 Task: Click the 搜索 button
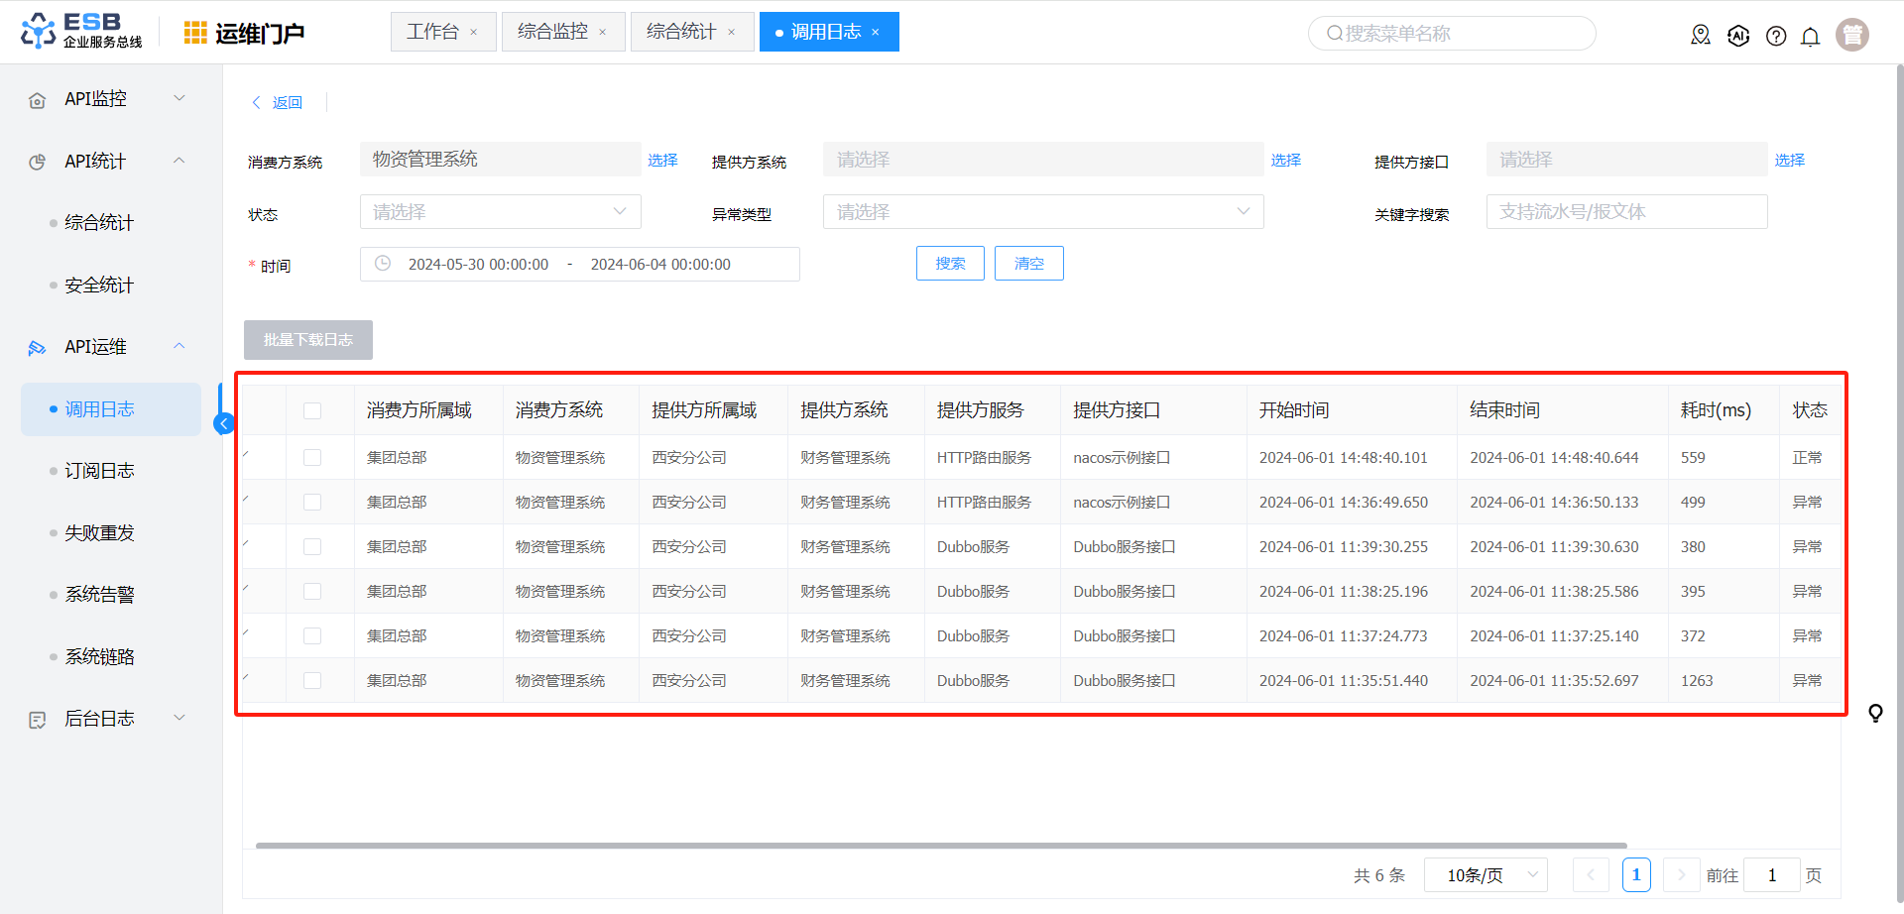pos(949,264)
